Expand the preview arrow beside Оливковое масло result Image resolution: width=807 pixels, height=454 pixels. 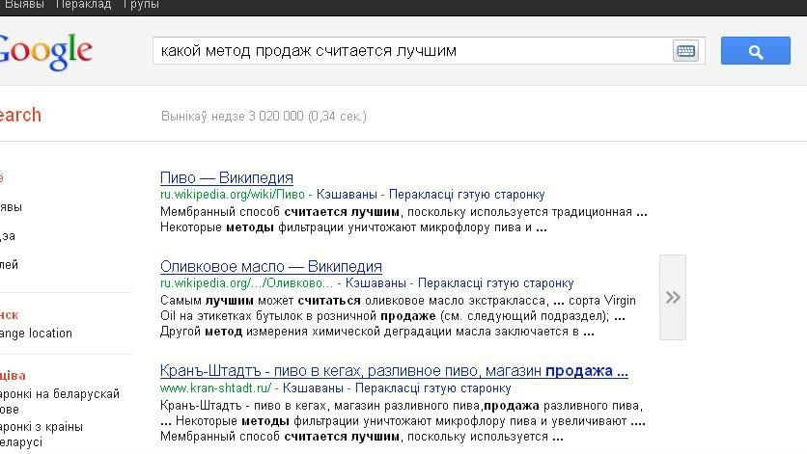click(x=673, y=297)
